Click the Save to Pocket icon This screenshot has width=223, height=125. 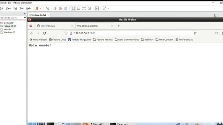tap(217, 33)
